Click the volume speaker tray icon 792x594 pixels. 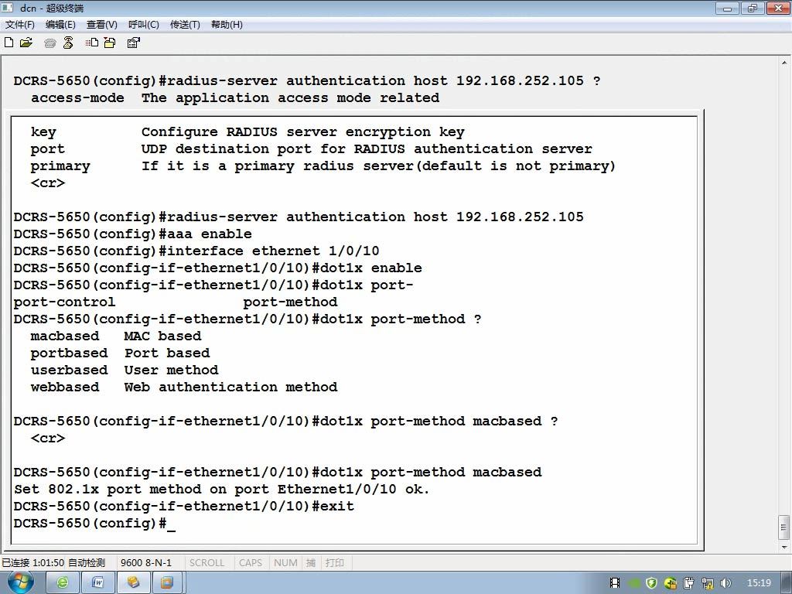pyautogui.click(x=725, y=583)
